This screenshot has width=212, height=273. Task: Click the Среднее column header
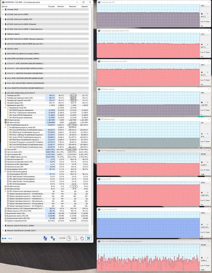pyautogui.click(x=84, y=6)
